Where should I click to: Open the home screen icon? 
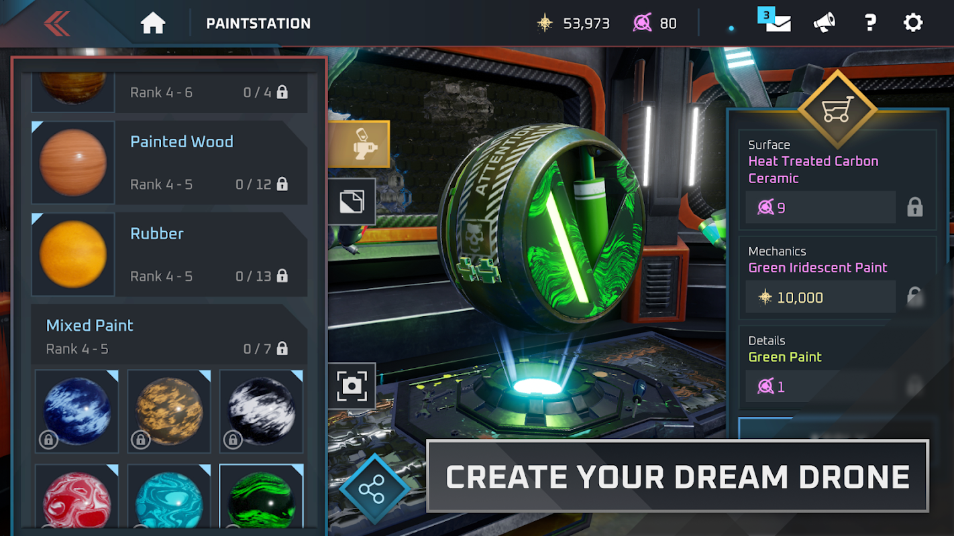153,23
